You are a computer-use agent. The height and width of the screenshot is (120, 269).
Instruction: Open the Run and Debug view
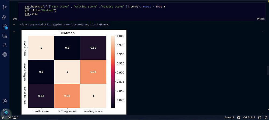(5, 17)
